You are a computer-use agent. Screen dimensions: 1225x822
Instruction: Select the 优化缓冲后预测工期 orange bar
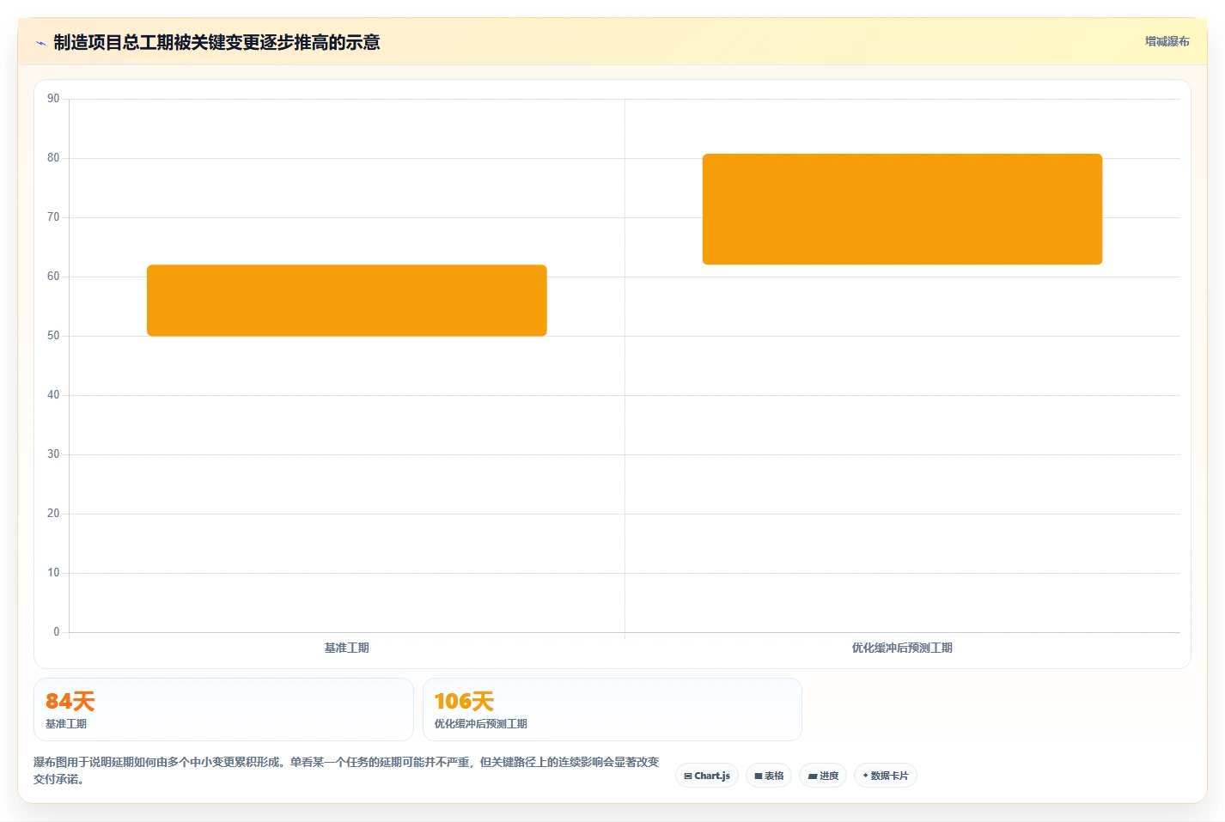pyautogui.click(x=902, y=210)
